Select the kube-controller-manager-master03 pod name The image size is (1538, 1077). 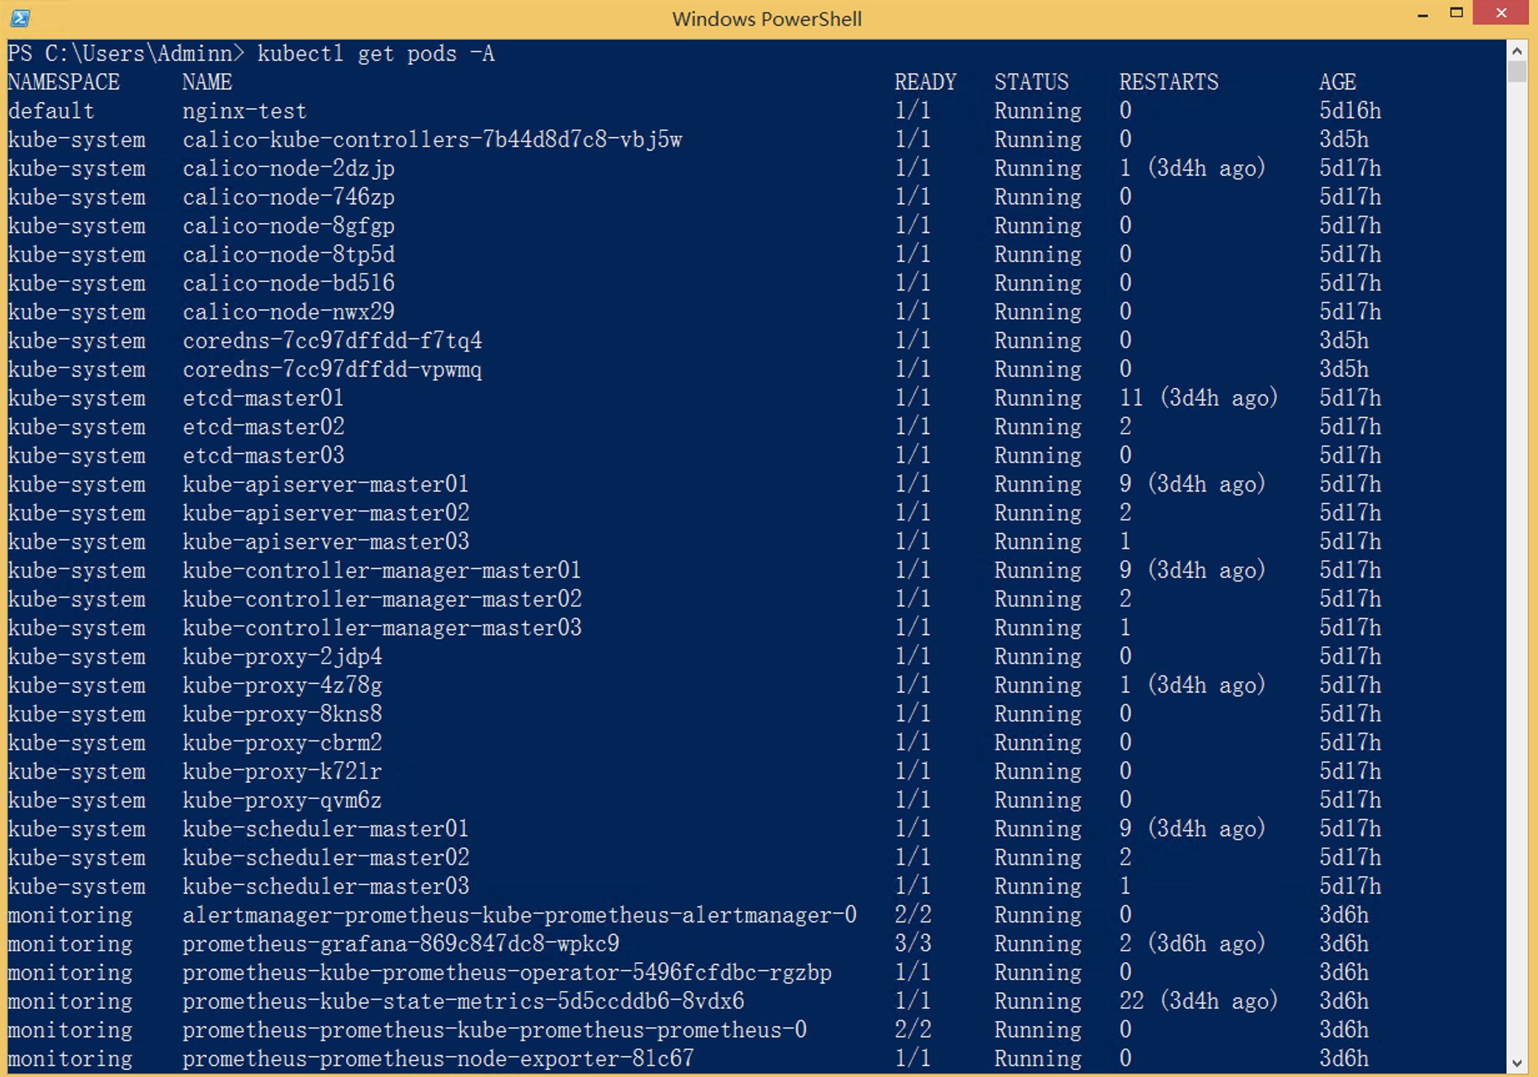pos(382,628)
